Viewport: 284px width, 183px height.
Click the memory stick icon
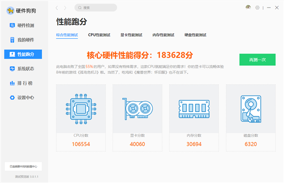tap(194, 109)
